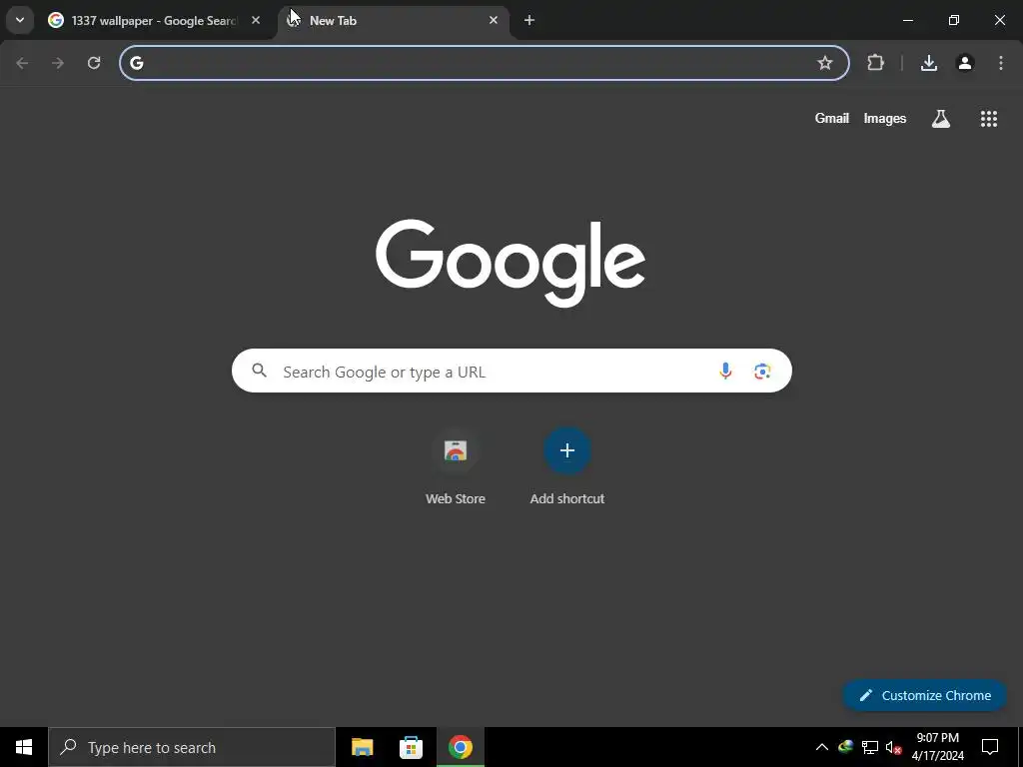Open the Extensions puzzle icon
The image size is (1023, 767).
[875, 63]
